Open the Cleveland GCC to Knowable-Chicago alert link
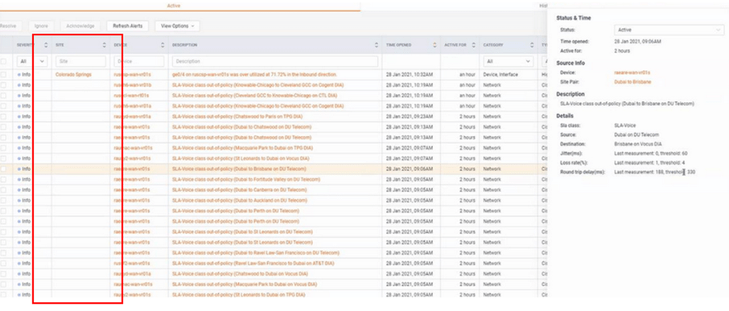729x311 pixels. click(255, 95)
